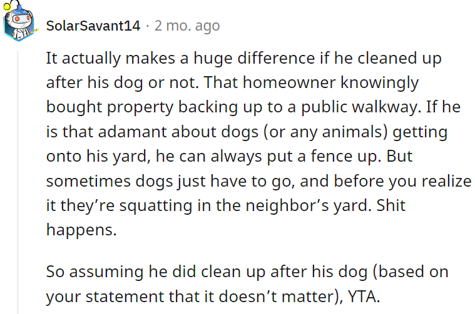The height and width of the screenshot is (314, 475).
Task: Open the '2 mo. ago' comment permalink
Action: click(x=187, y=26)
